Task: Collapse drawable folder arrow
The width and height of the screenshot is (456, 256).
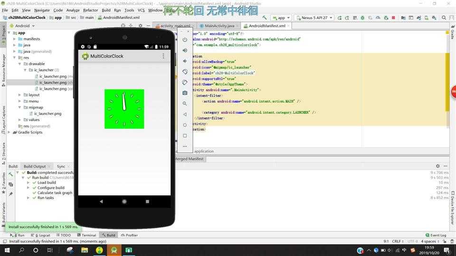Action: tap(19, 64)
